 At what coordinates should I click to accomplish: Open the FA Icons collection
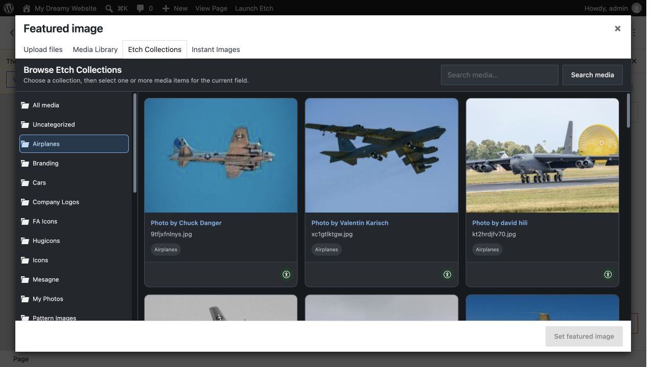(74, 221)
